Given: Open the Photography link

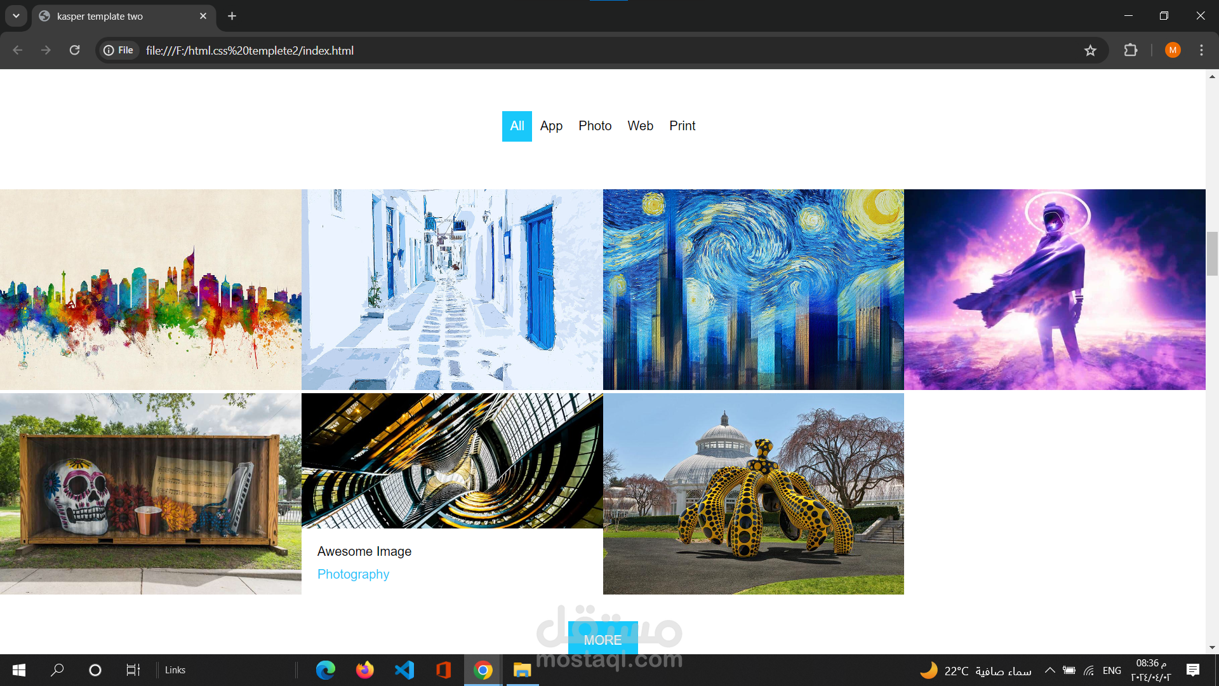Looking at the screenshot, I should pyautogui.click(x=353, y=574).
